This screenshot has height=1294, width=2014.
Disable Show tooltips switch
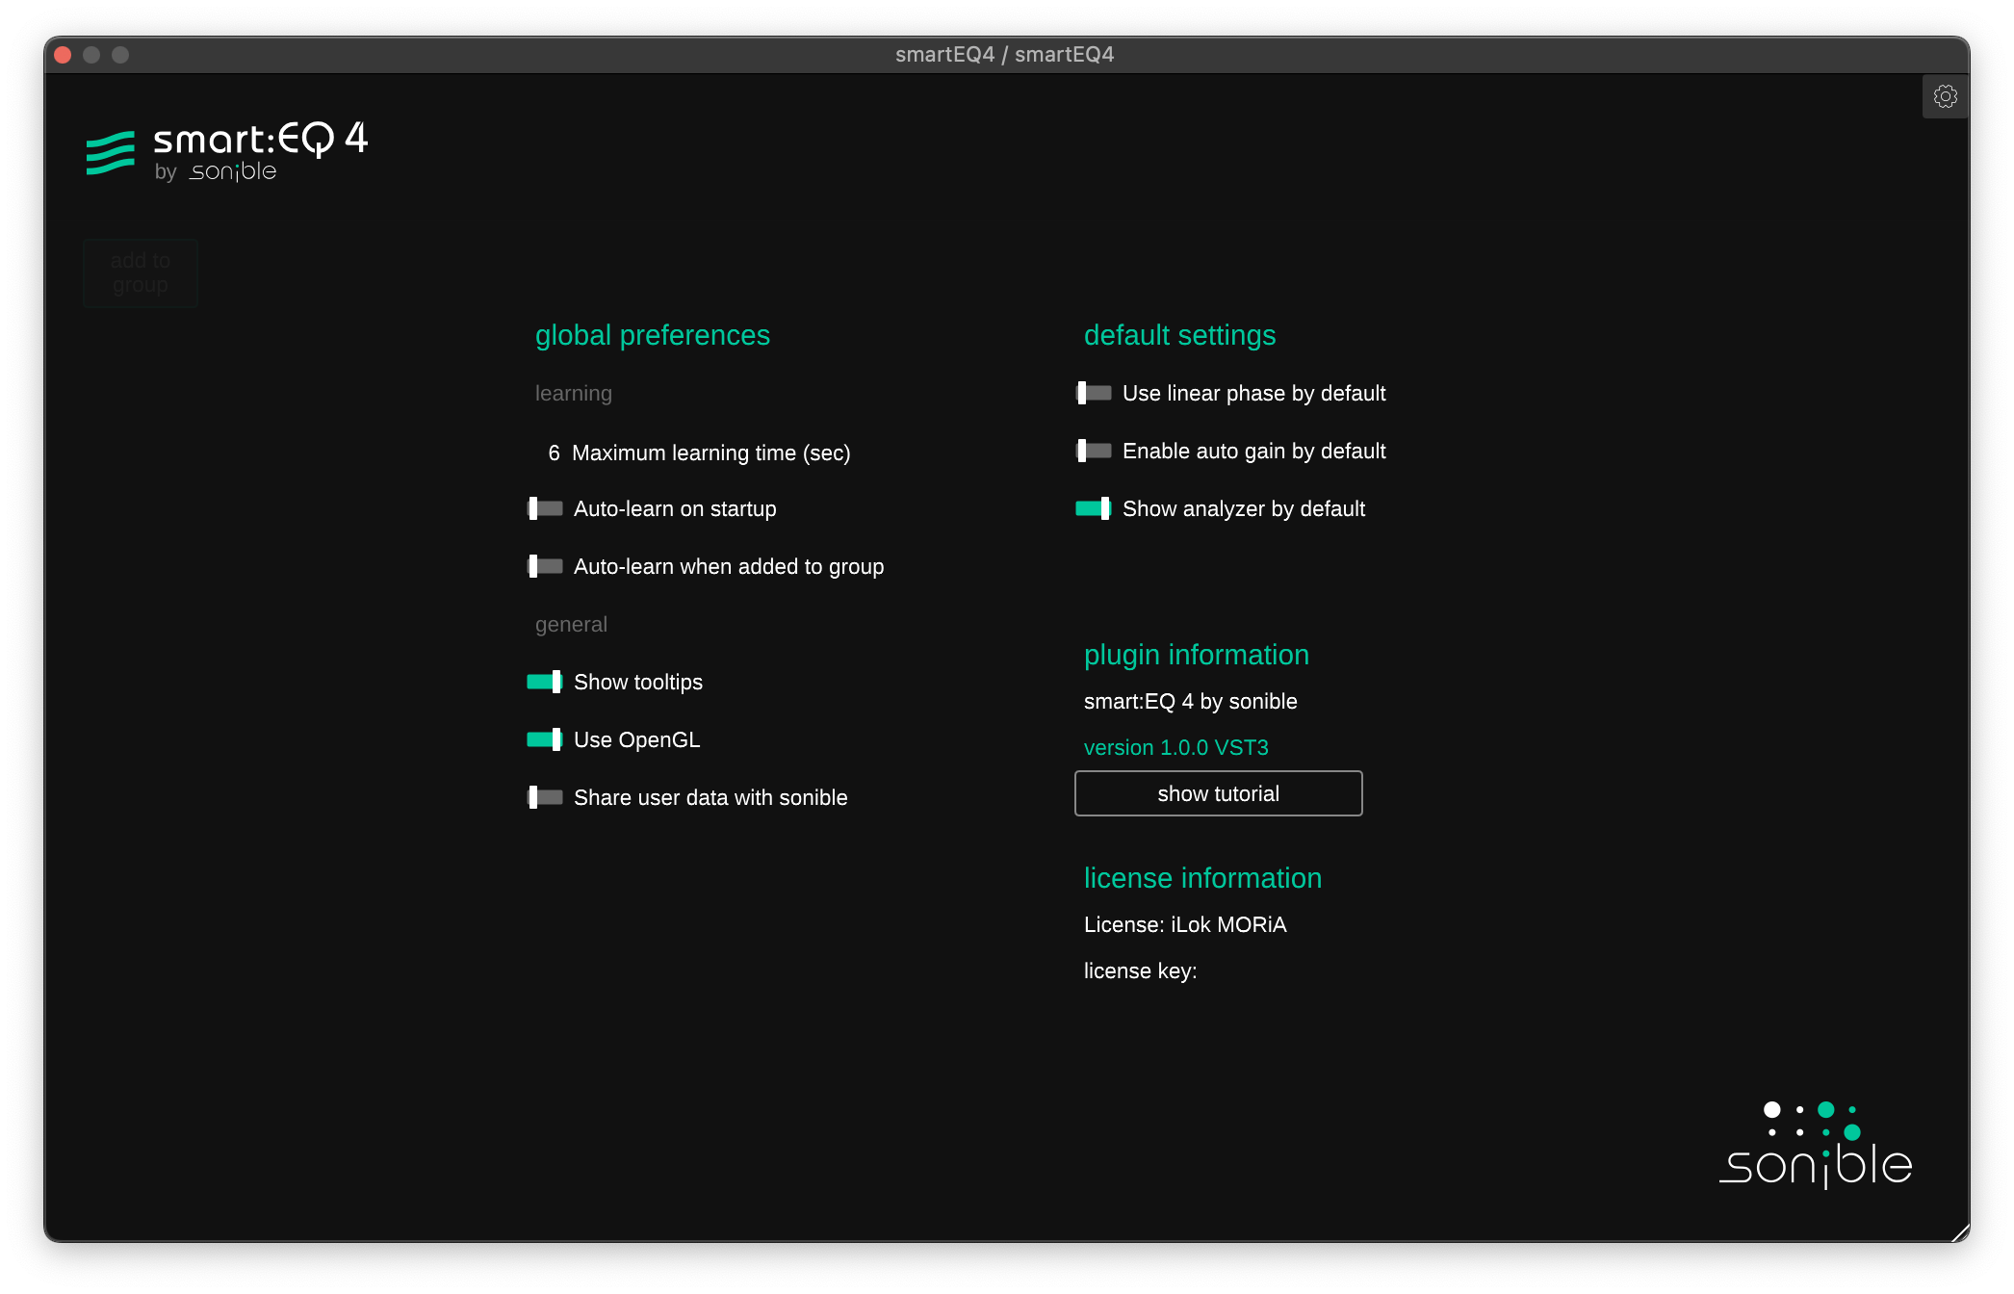tap(545, 682)
